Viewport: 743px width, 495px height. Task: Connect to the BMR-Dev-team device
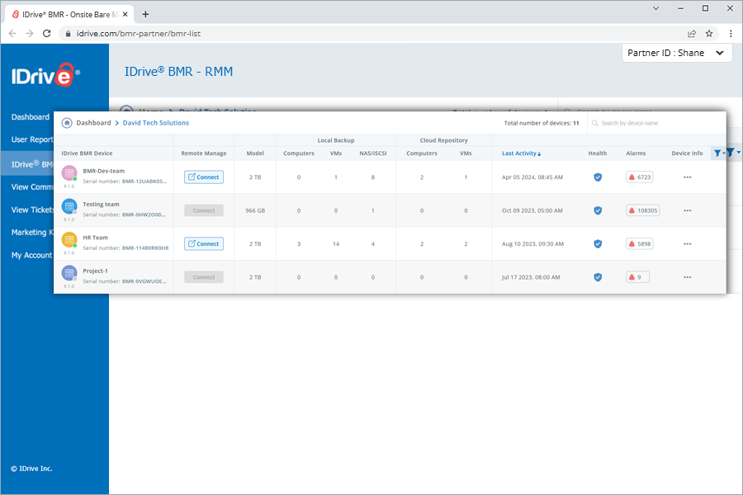click(204, 177)
